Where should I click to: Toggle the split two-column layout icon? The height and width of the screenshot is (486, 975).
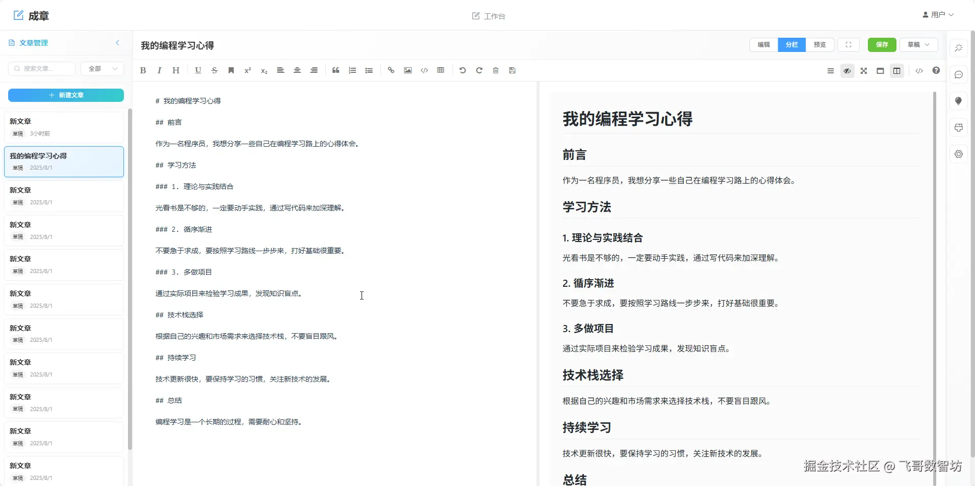click(897, 71)
